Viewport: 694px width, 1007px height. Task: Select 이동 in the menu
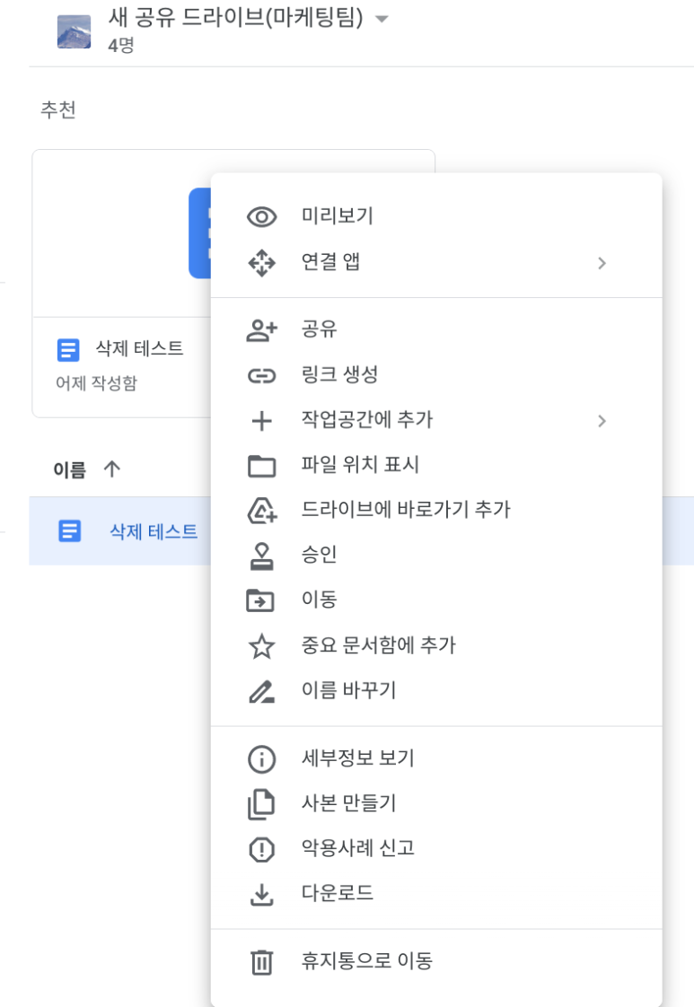pyautogui.click(x=436, y=600)
